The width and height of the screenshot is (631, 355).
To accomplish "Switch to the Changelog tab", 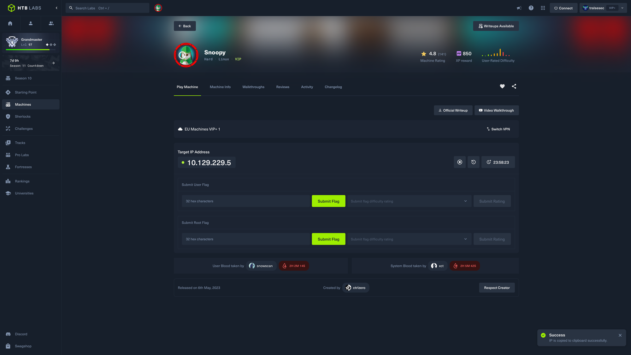I will [333, 87].
